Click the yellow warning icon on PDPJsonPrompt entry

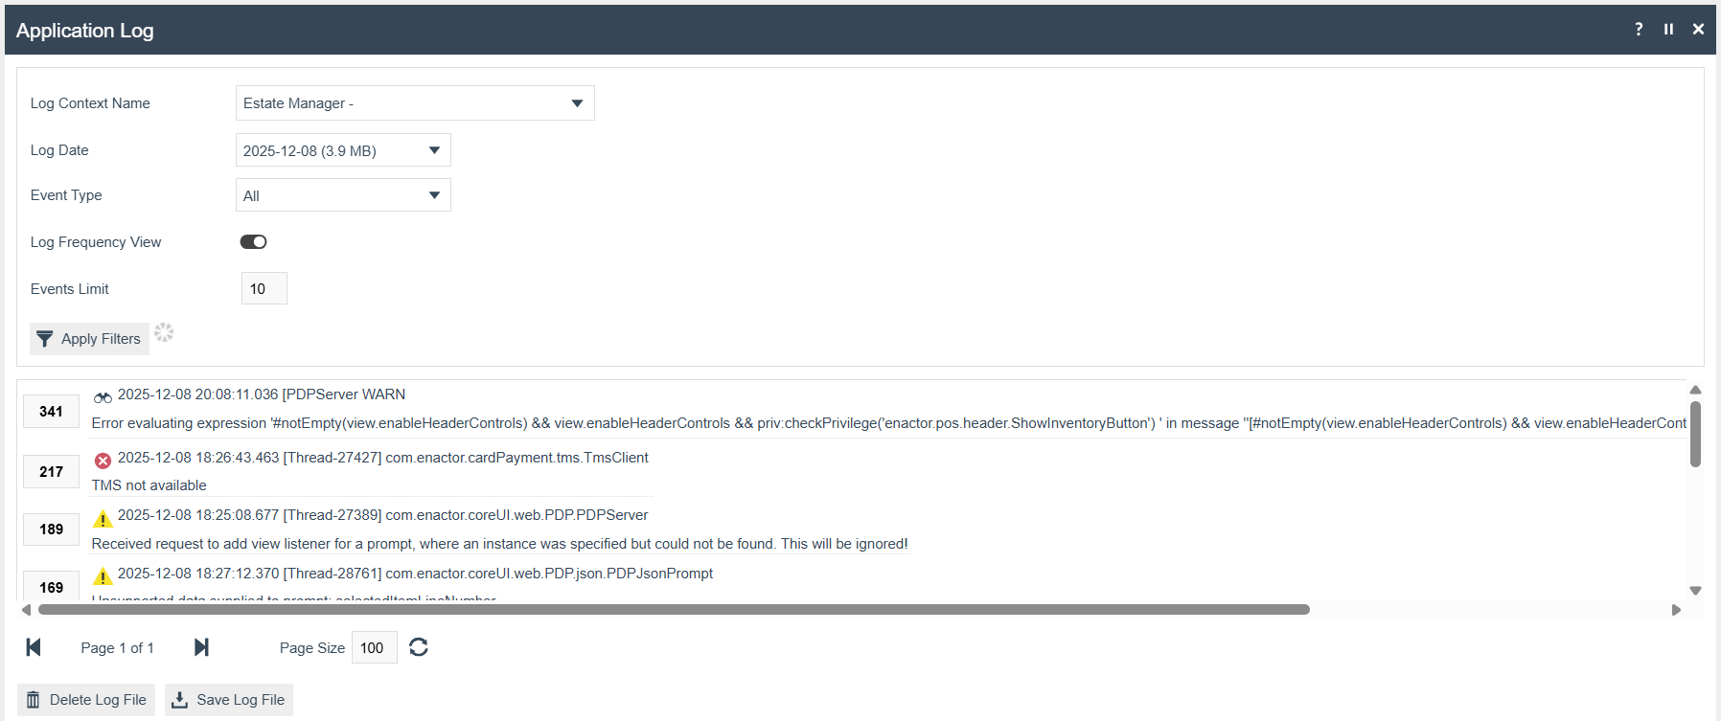[x=103, y=576]
